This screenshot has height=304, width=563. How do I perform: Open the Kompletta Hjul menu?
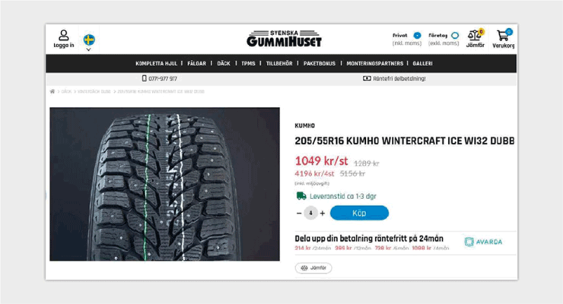coord(156,63)
